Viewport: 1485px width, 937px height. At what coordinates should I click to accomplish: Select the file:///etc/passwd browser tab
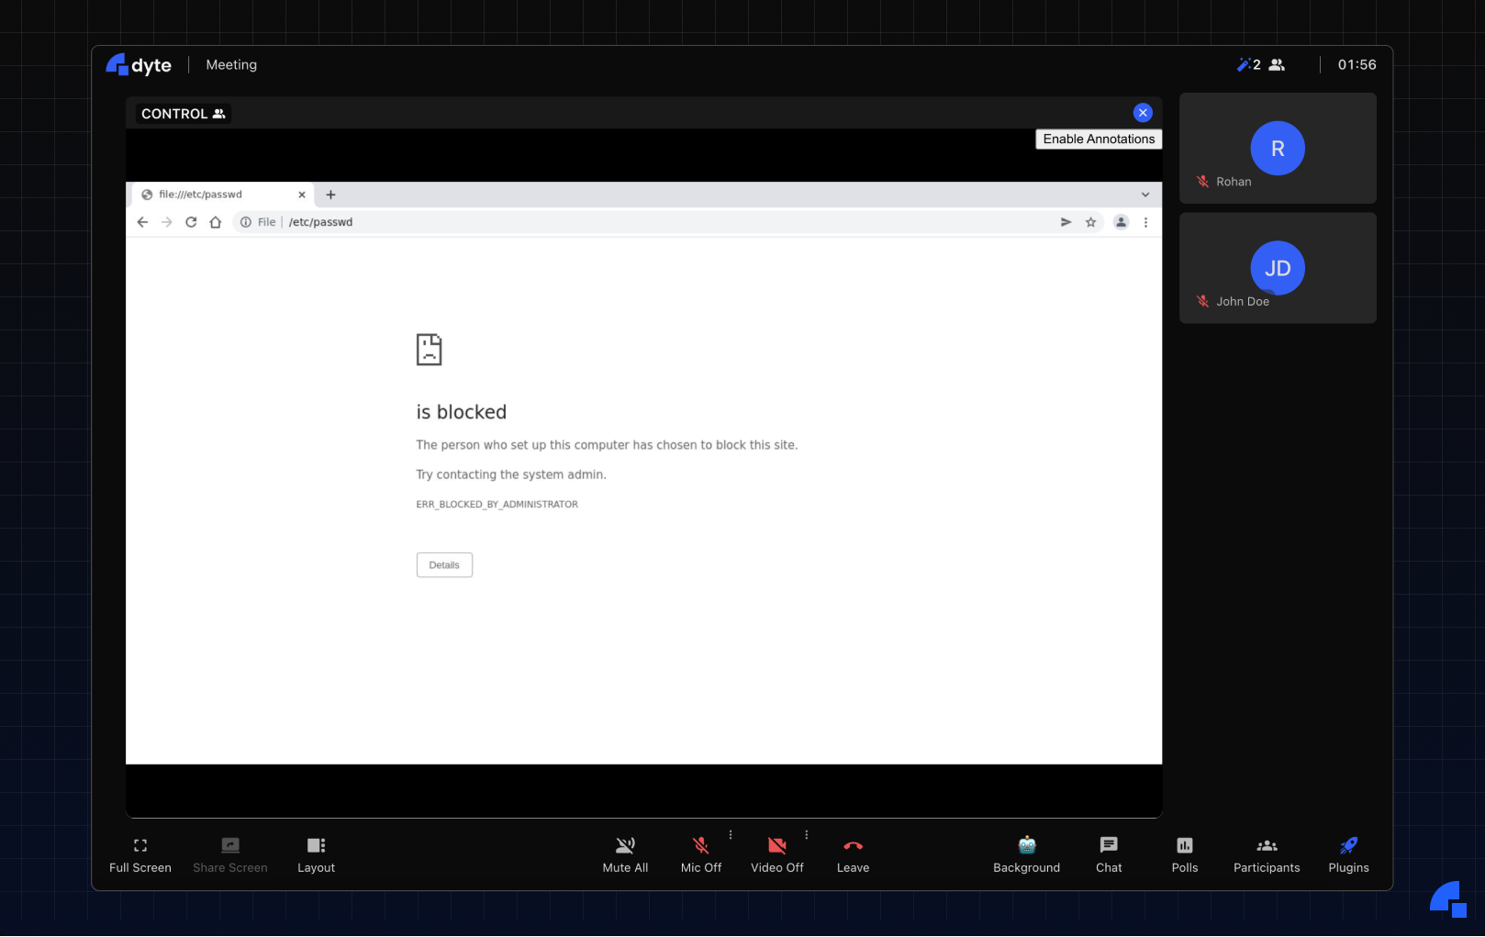click(223, 195)
